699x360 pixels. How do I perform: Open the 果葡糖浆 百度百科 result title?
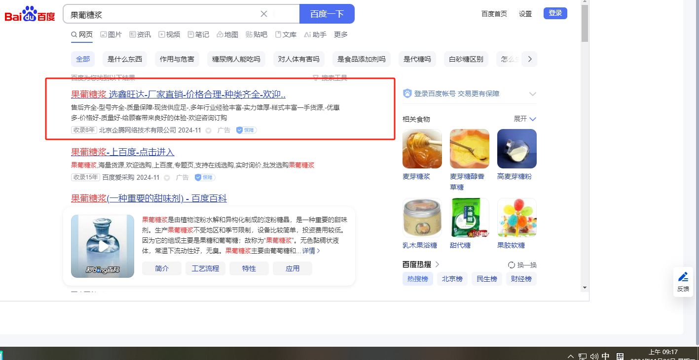coord(149,198)
